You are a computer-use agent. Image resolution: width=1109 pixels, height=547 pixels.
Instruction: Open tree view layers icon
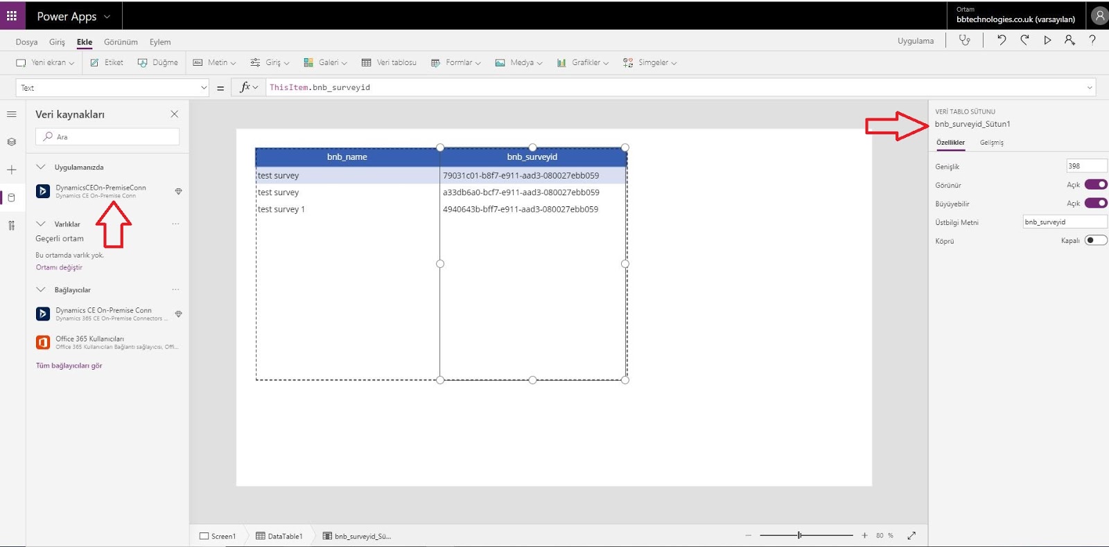[12, 142]
